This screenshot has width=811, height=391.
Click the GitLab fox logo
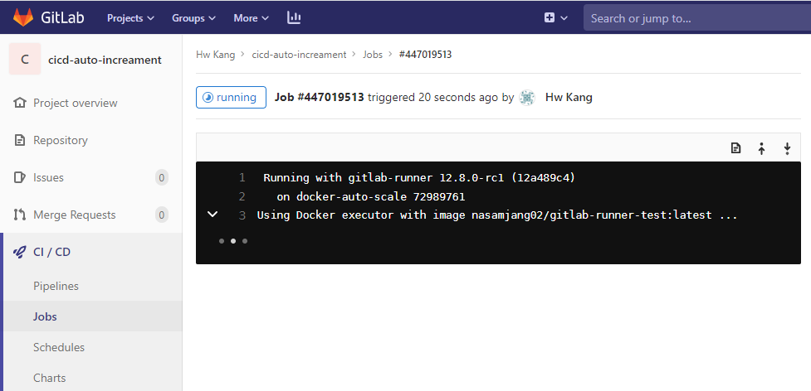(x=22, y=17)
